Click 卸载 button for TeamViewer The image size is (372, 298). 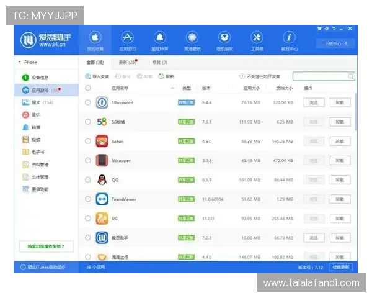click(340, 199)
